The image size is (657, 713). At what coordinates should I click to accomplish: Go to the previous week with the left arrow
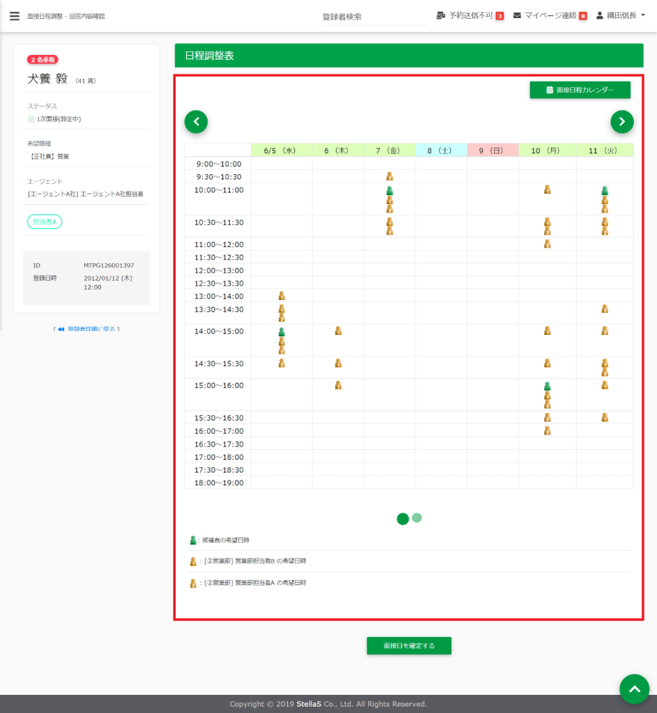(x=196, y=122)
